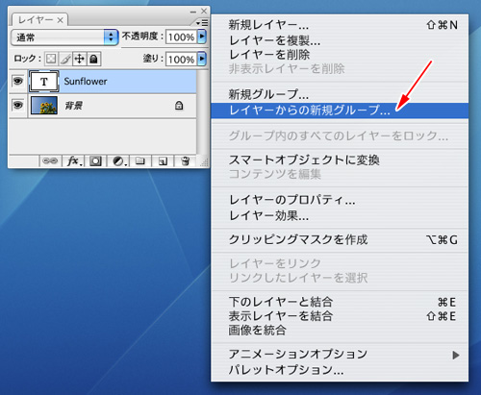Choose レイヤーからの新規グループ... menu item
Viewport: 481px width, 395px height.
click(340, 111)
